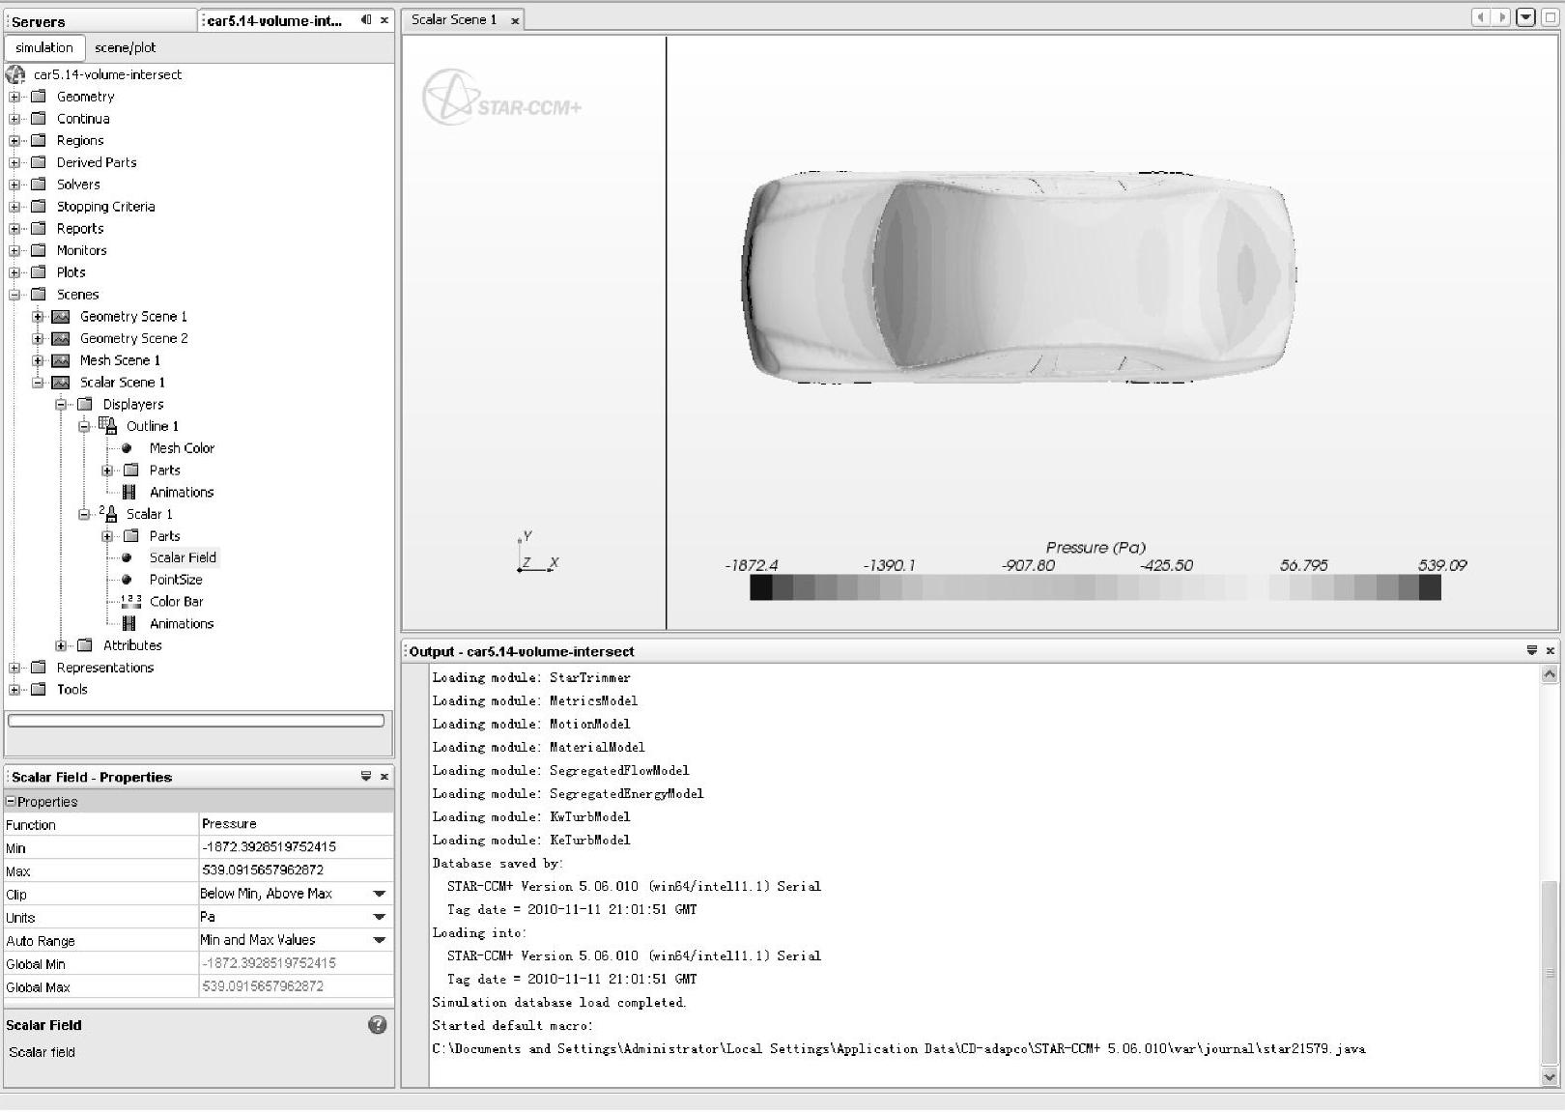The image size is (1565, 1112).
Task: Click the Scalar 1 displayer icon
Action: 108,513
